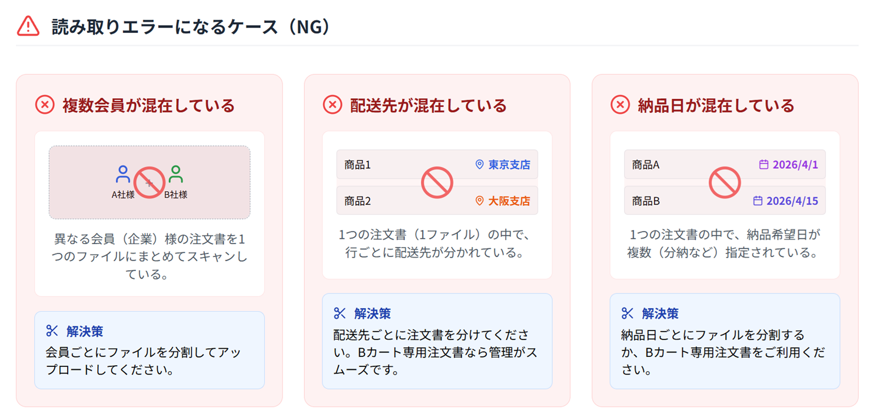Click the prohibition sign over the member illustration
The height and width of the screenshot is (417, 883).
click(149, 182)
